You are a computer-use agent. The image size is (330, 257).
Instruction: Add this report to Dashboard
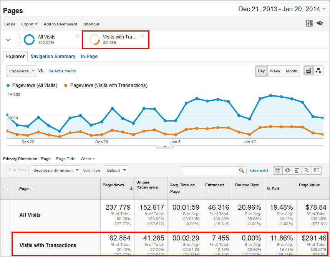click(60, 24)
